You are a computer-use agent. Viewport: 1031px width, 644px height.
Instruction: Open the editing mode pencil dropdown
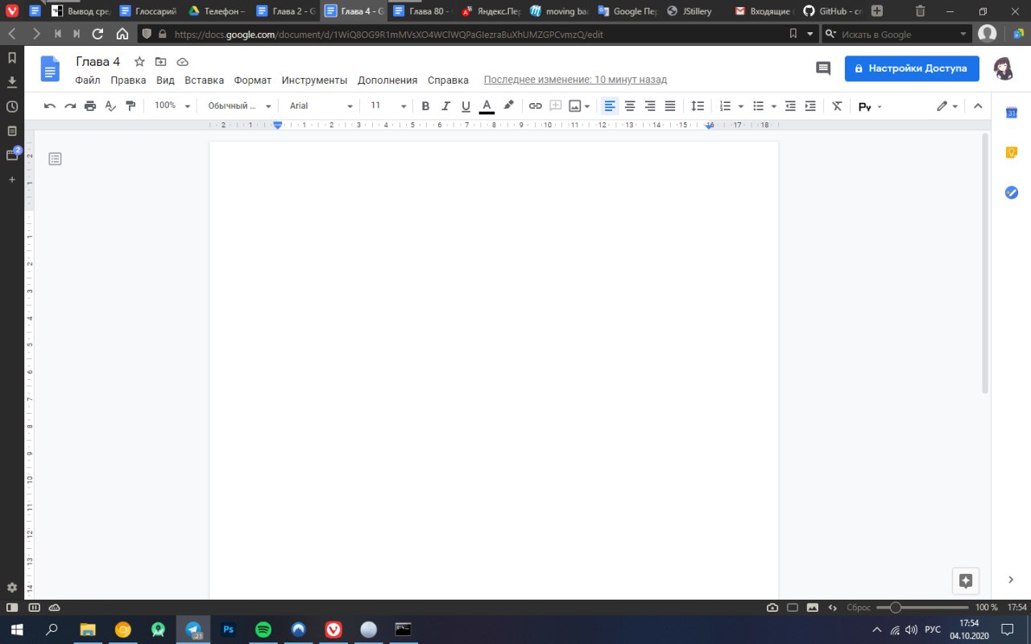947,105
